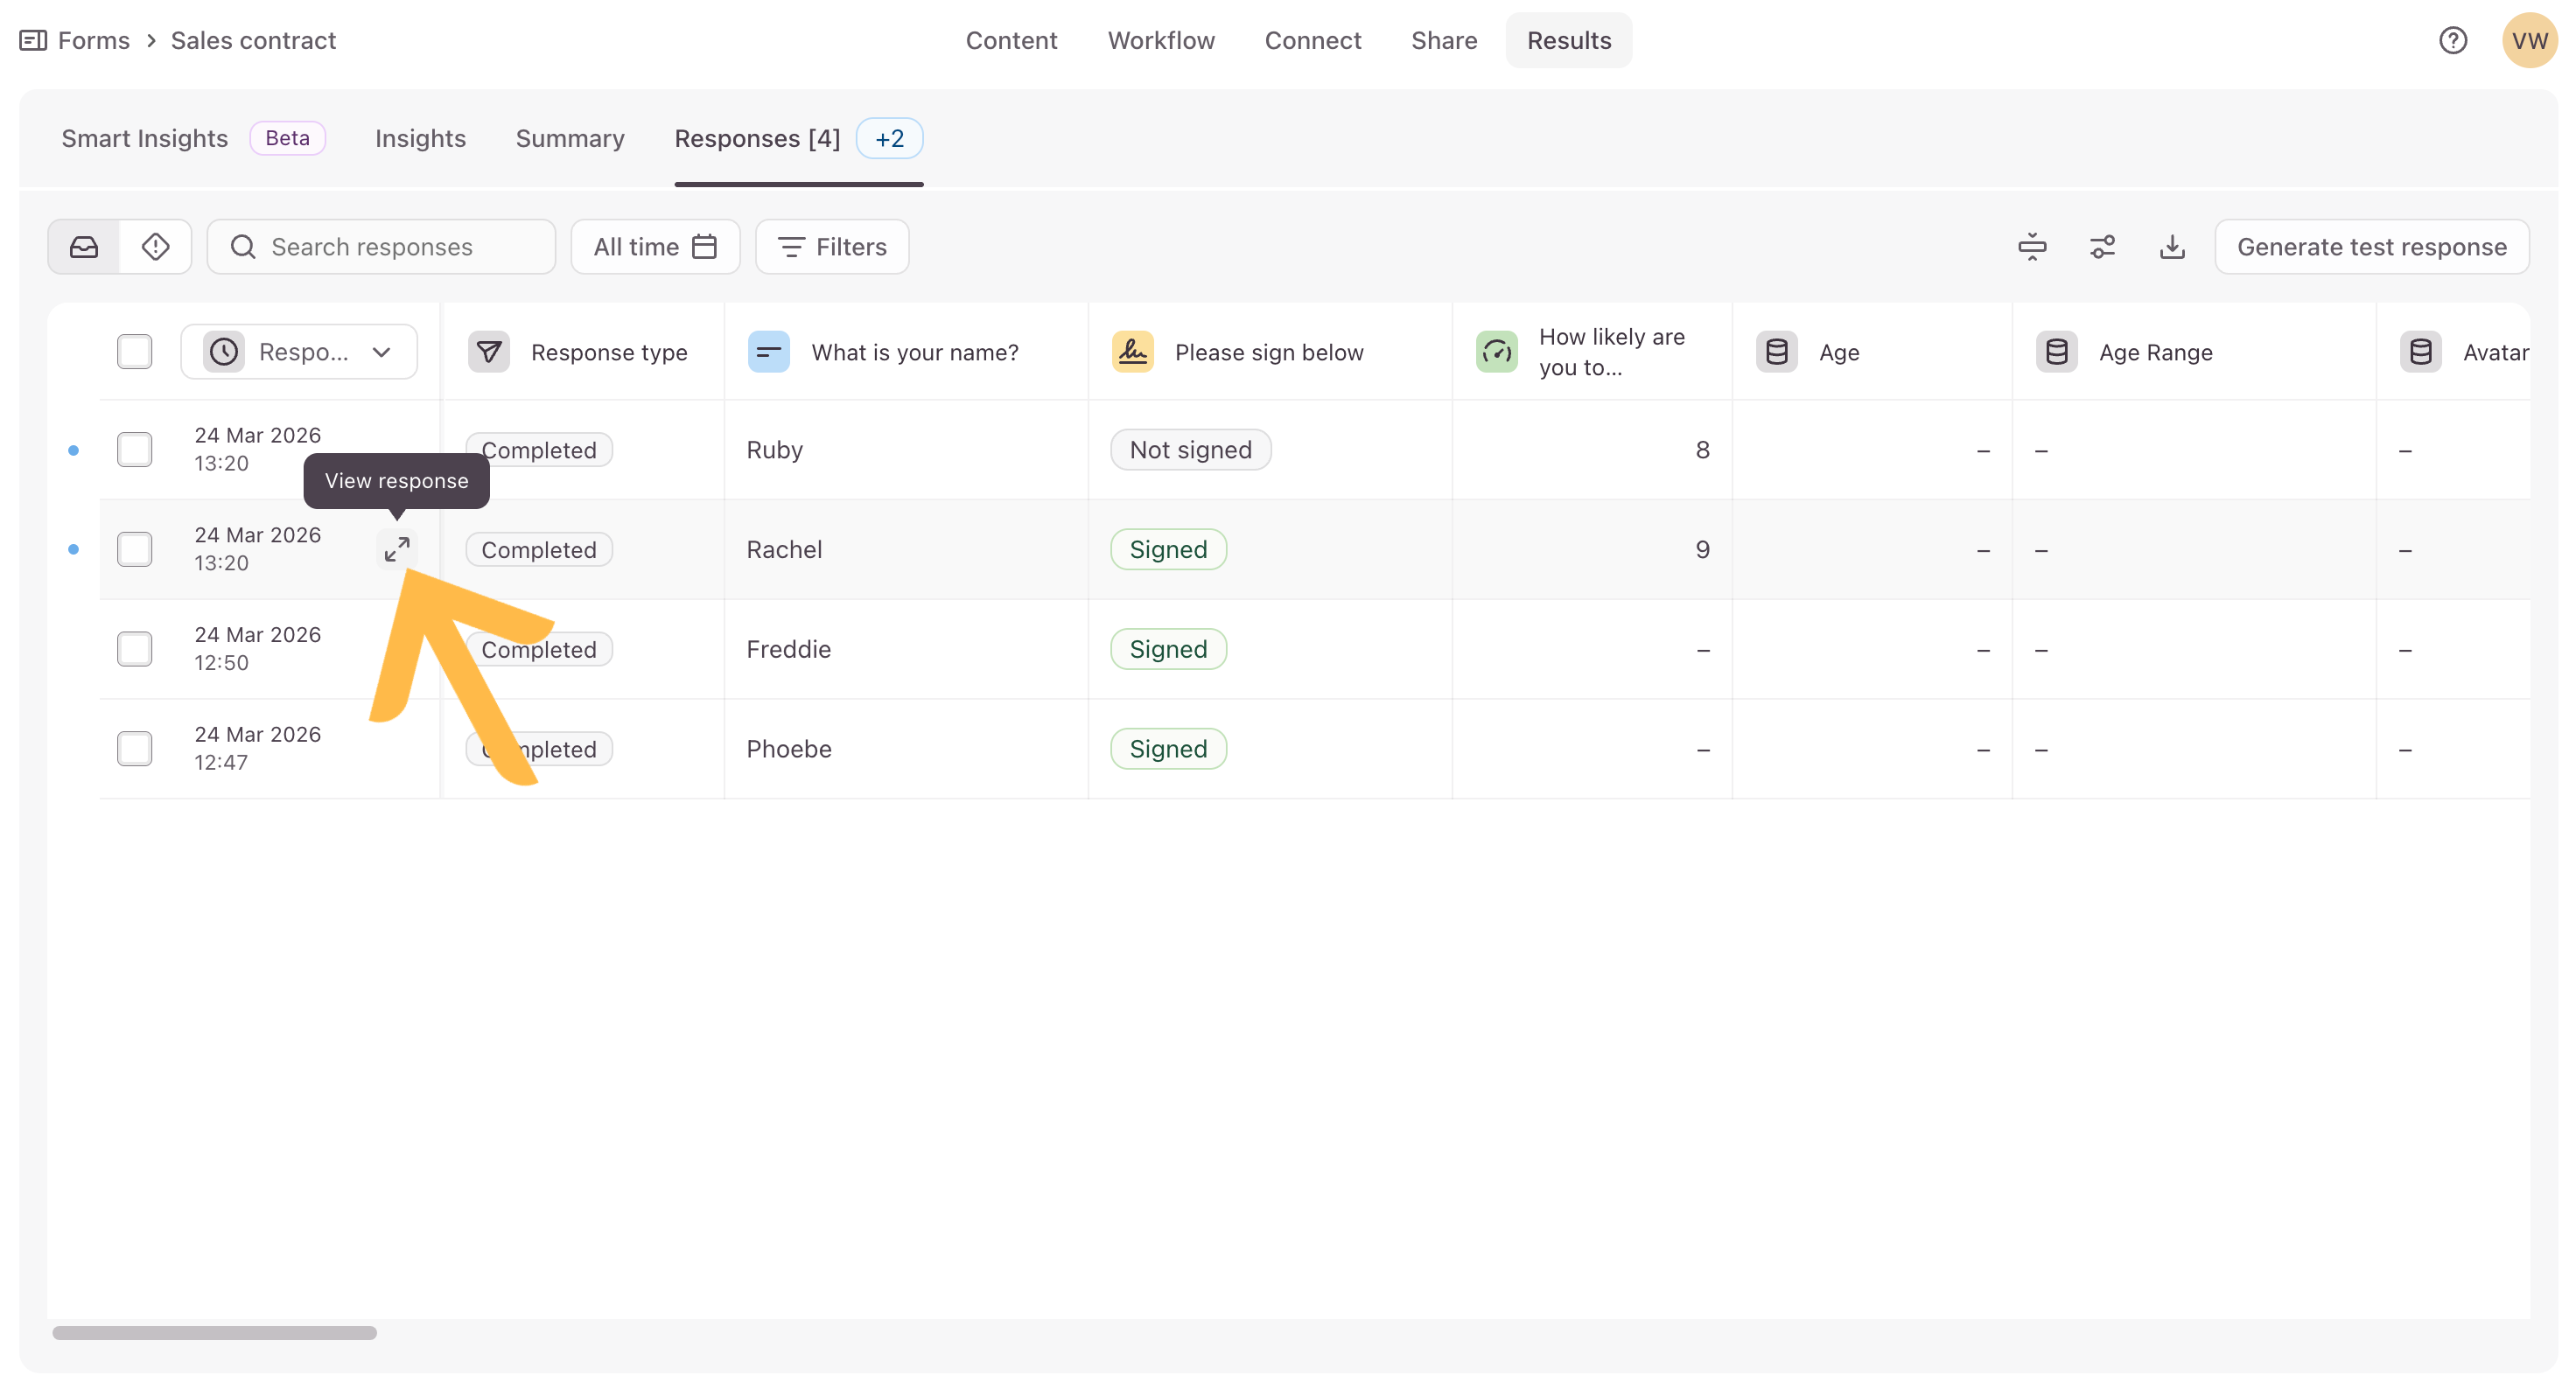
Task: Open the All time date picker
Action: tap(655, 247)
